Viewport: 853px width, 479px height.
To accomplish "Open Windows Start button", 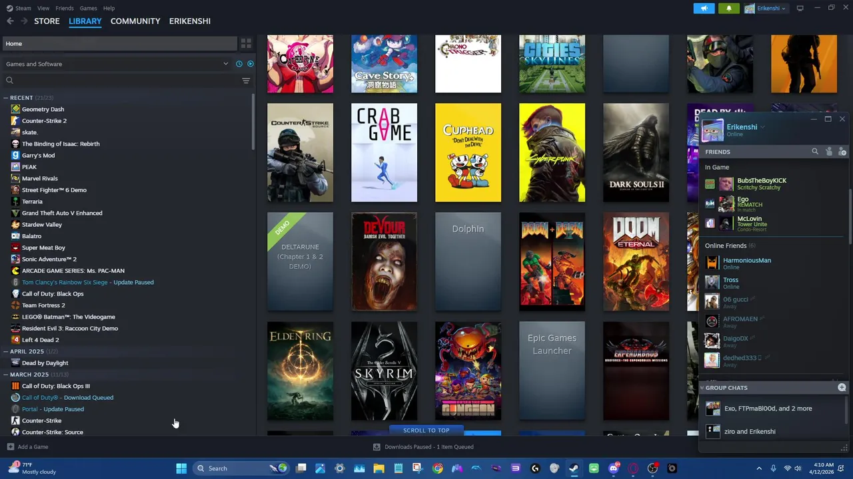I will [181, 468].
